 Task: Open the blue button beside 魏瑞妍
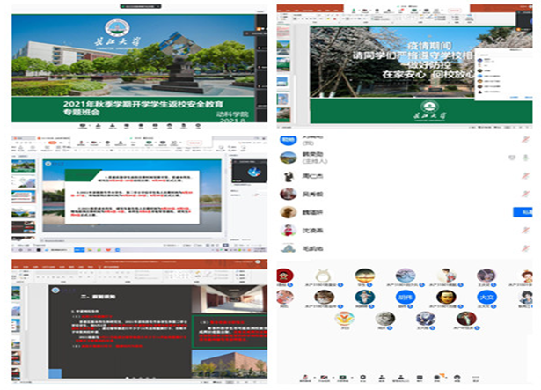(x=526, y=212)
